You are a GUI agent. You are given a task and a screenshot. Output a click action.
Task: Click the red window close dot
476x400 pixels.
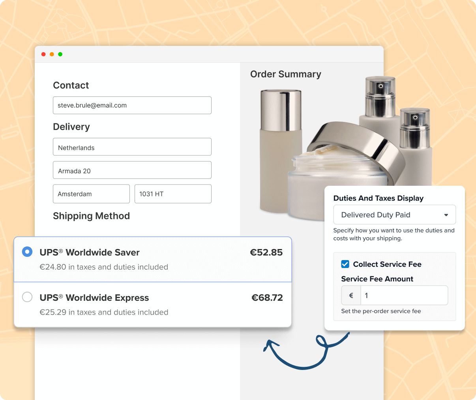pyautogui.click(x=43, y=54)
